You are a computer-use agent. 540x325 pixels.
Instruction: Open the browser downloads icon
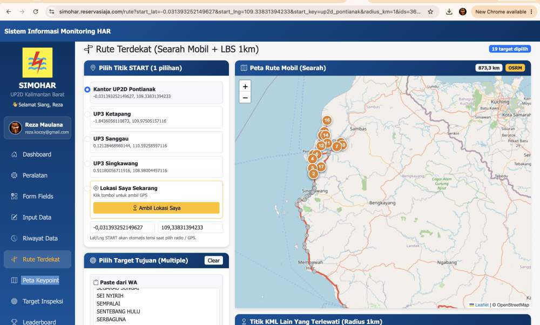[449, 12]
